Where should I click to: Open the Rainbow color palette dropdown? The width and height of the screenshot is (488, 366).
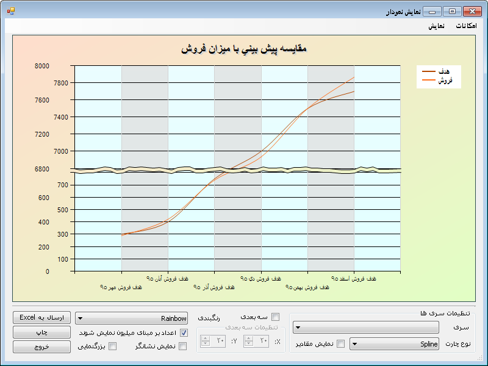(x=132, y=318)
